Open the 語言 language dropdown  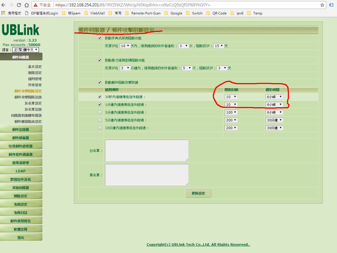[x=26, y=50]
